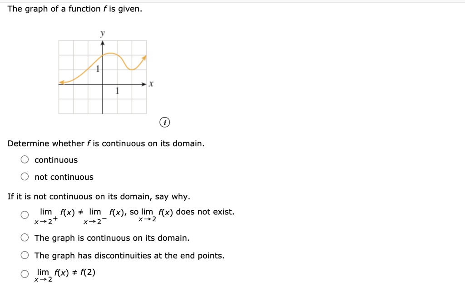Select the "continuous" radio button
The width and height of the screenshot is (465, 302).
tap(25, 159)
